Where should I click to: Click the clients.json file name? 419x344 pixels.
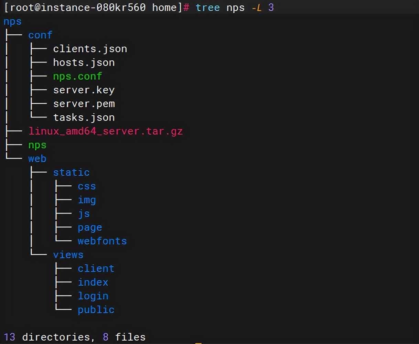(x=90, y=49)
